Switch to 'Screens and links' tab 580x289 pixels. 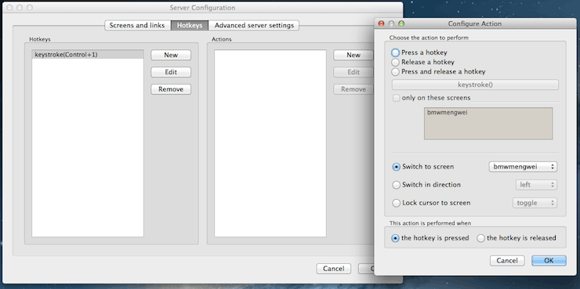tap(137, 26)
